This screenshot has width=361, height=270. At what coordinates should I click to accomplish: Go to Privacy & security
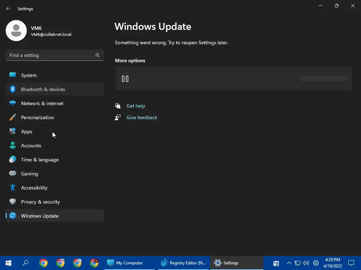pyautogui.click(x=55, y=201)
